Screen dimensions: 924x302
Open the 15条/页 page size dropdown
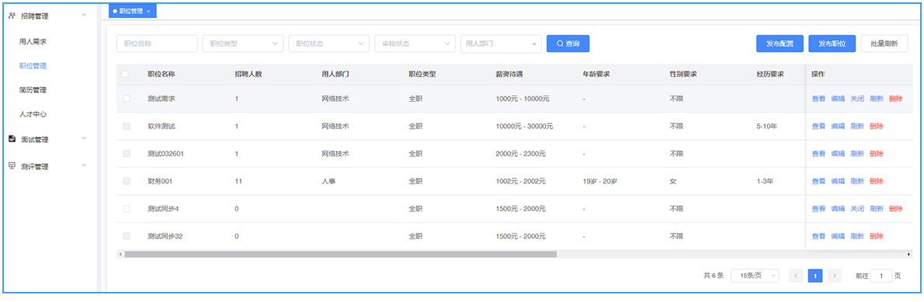click(x=755, y=276)
